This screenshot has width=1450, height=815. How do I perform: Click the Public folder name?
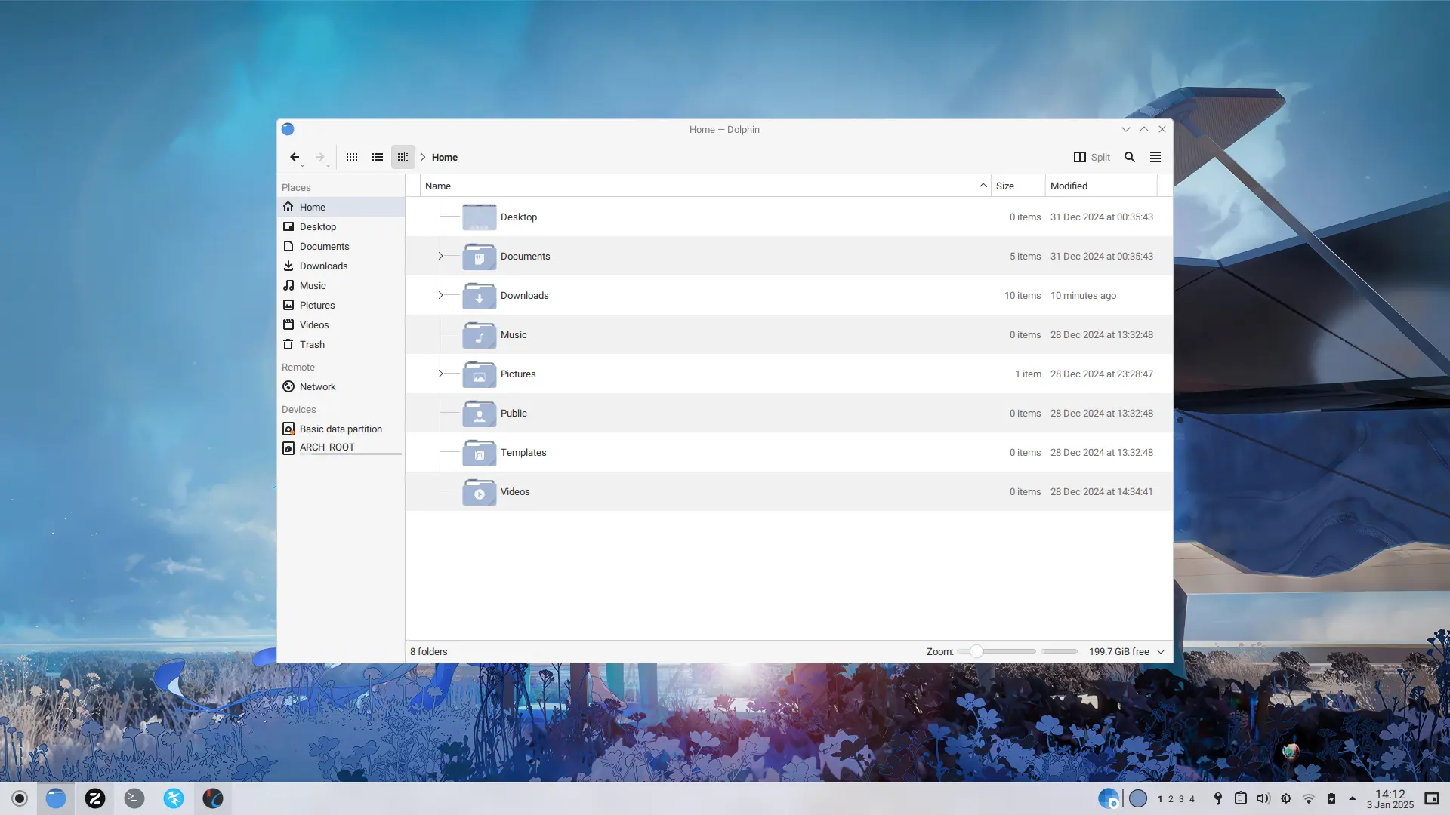514,413
